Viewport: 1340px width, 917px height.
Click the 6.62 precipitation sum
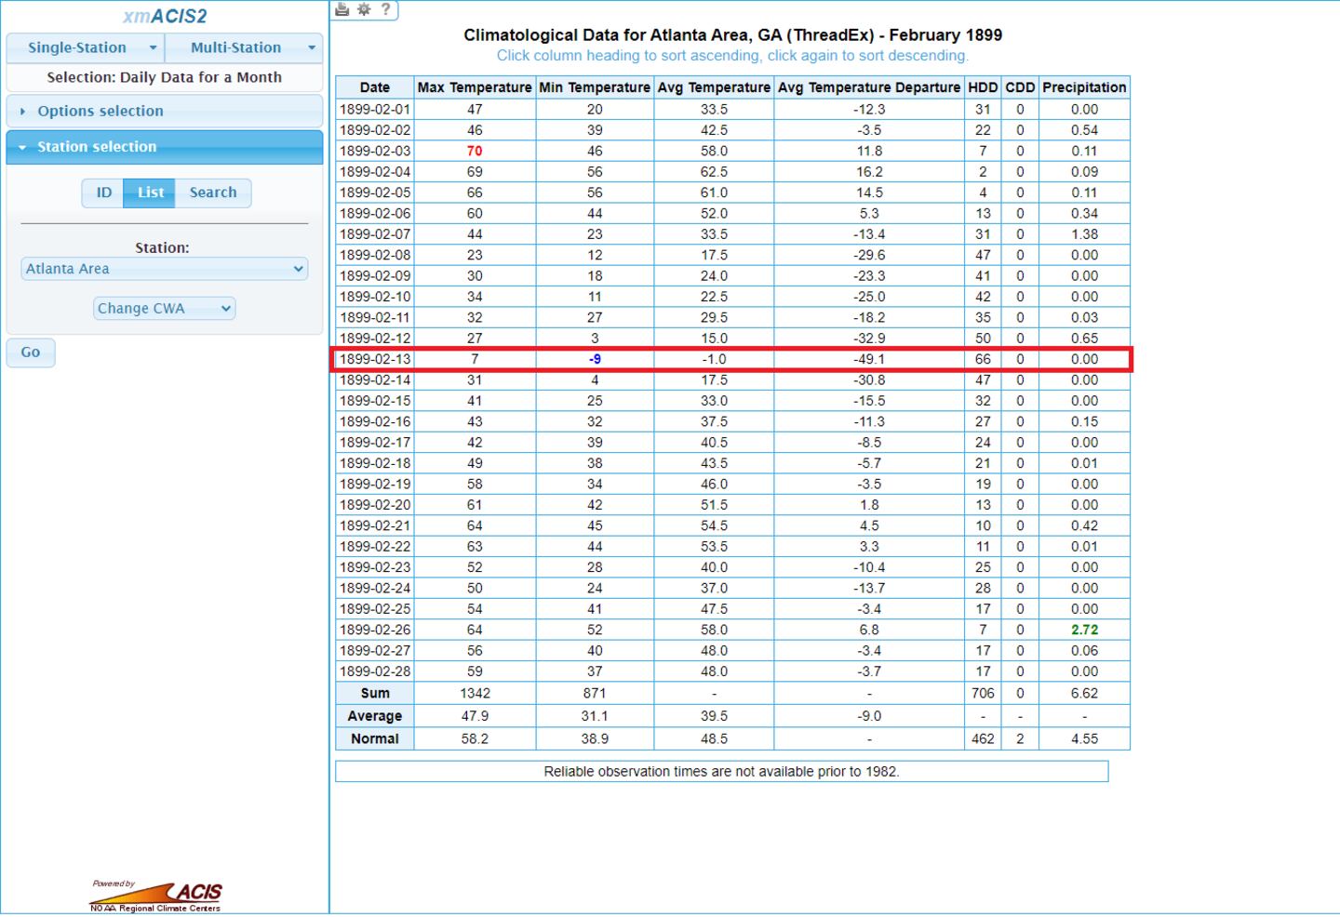click(x=1084, y=694)
